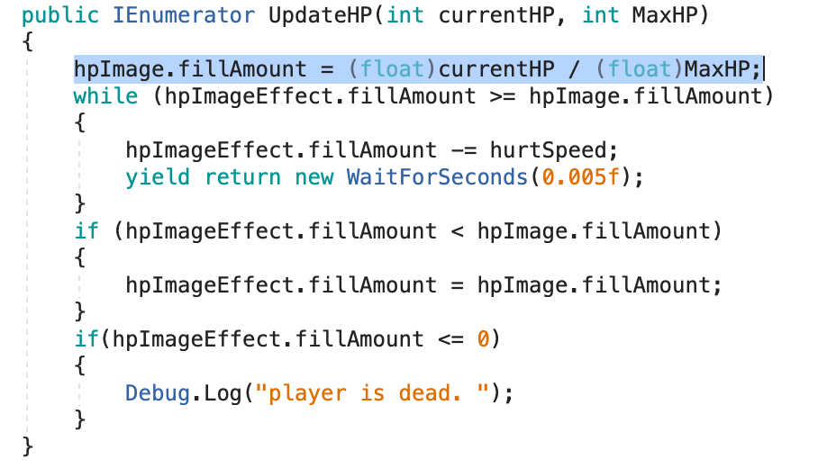Click the WaitForSeconds class name

click(x=438, y=177)
